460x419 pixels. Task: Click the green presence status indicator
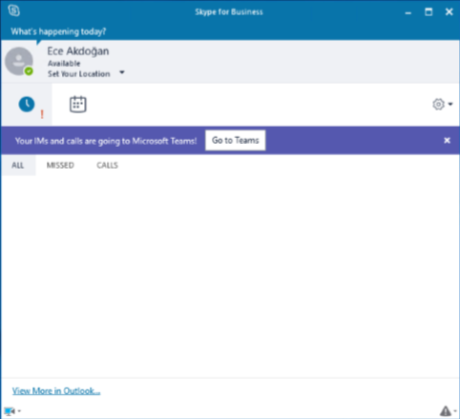point(29,71)
